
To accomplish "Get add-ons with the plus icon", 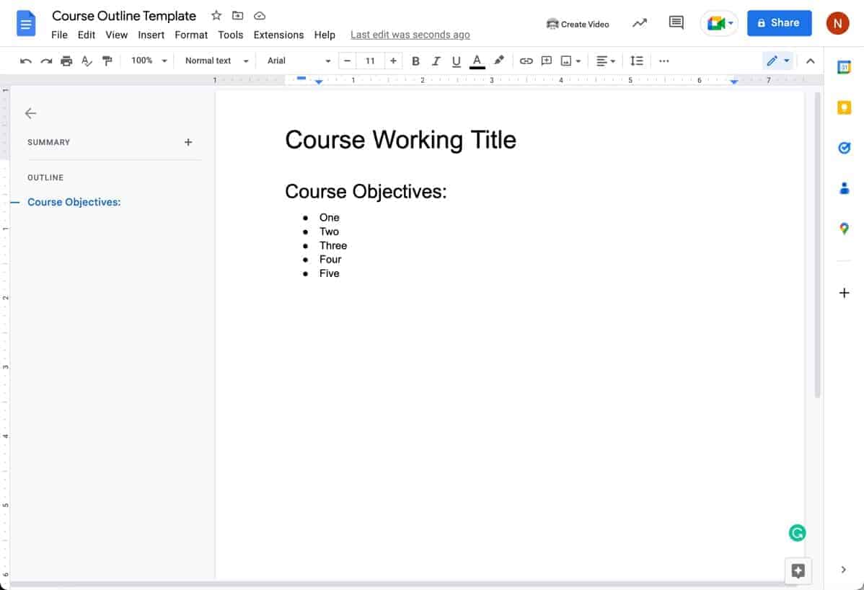I will [x=844, y=293].
